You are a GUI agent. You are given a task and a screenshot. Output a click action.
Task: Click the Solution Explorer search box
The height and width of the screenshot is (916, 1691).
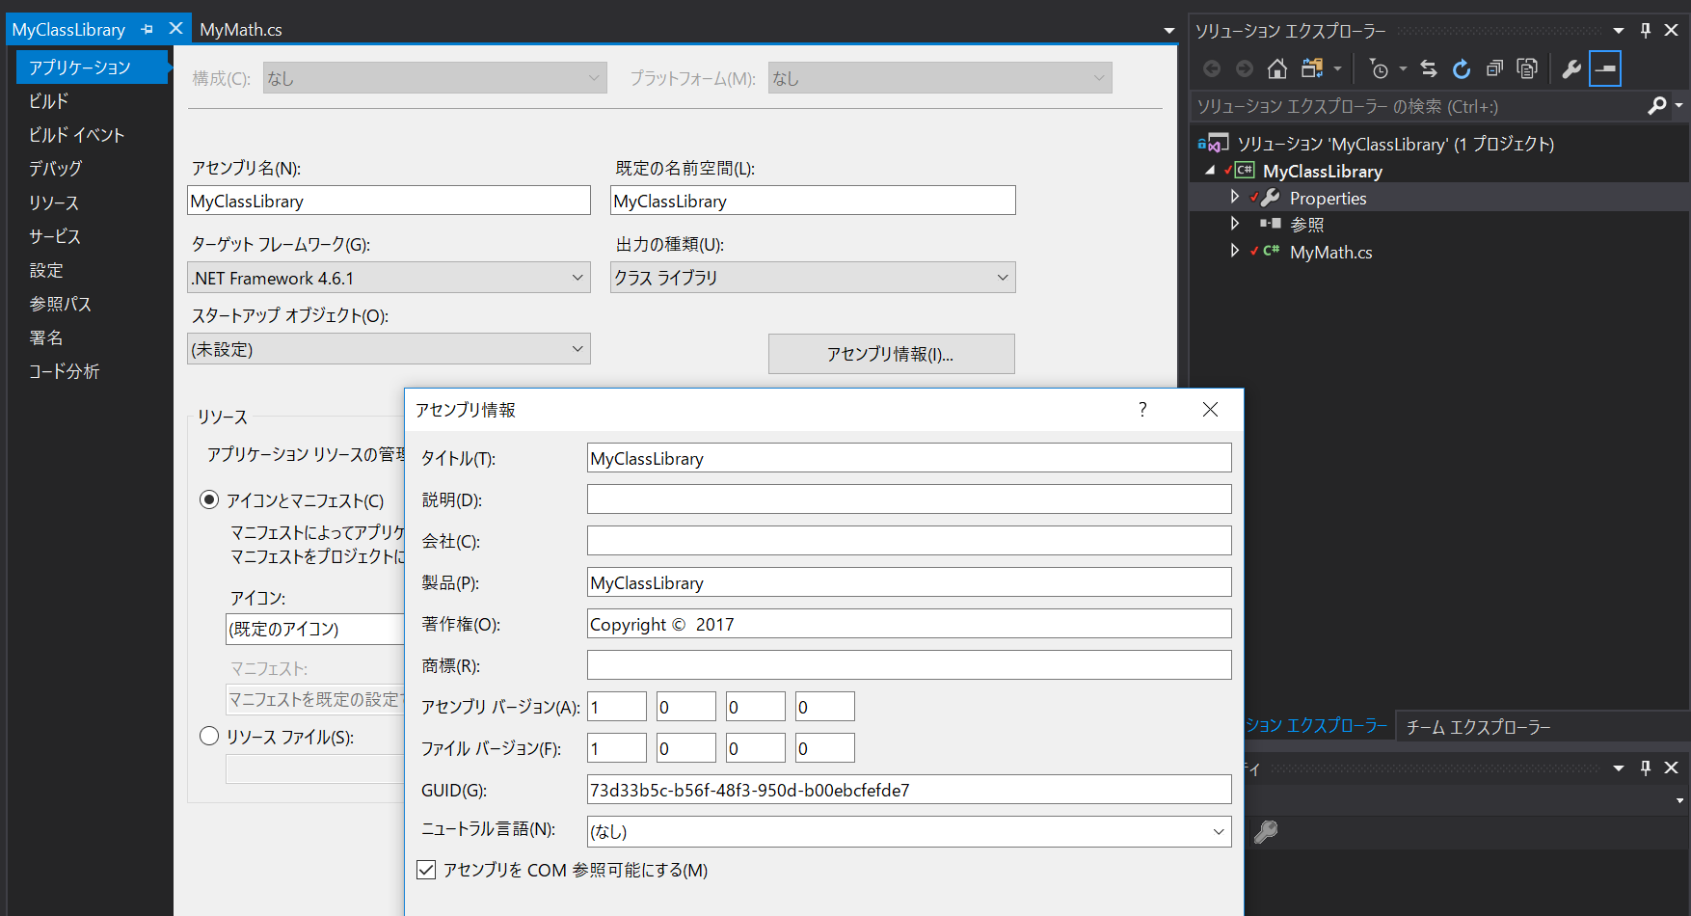pyautogui.click(x=1417, y=106)
